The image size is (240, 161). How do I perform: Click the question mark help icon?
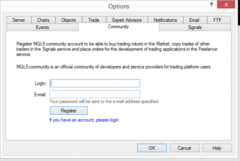point(211,5)
